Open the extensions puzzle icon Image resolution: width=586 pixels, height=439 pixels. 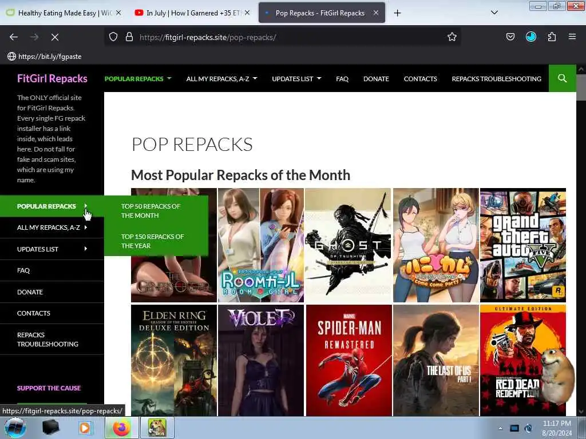pos(552,37)
